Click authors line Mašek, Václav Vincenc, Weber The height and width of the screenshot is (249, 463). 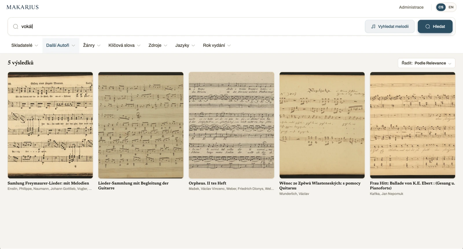point(231,189)
